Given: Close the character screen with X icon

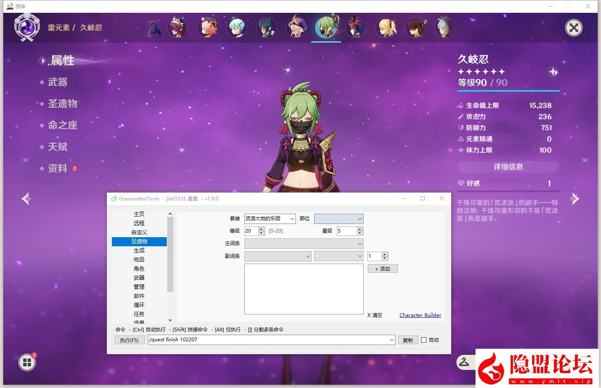Looking at the screenshot, I should coord(573,28).
